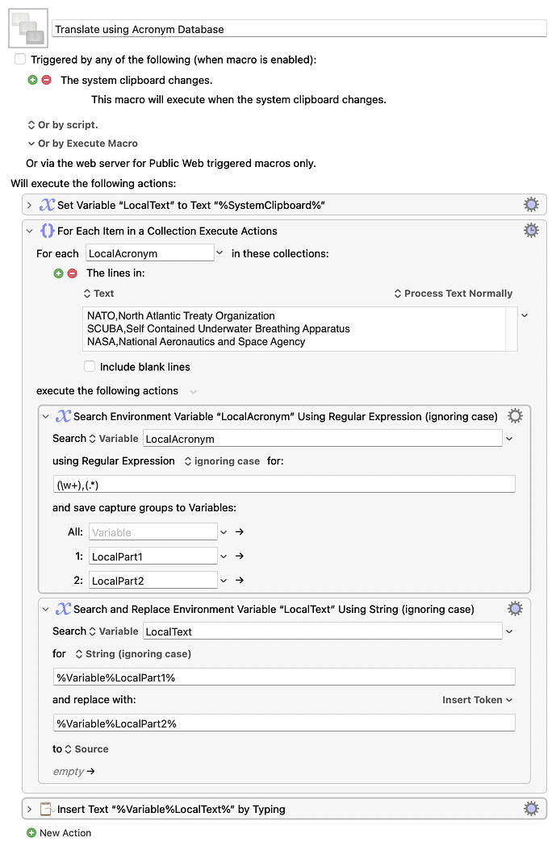This screenshot has height=846, width=556.
Task: Click the macro name field reading Translate using Acronym Database
Action: point(299,29)
